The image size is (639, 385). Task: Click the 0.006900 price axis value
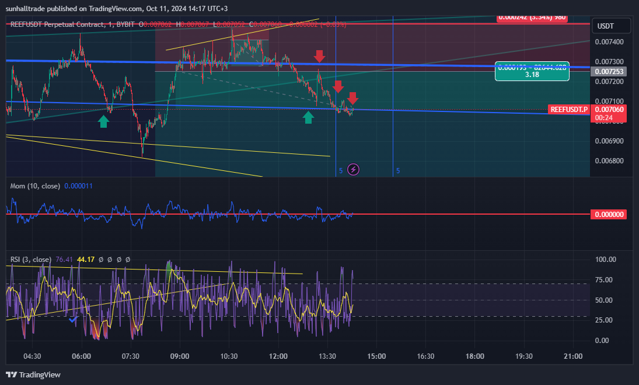coord(609,141)
